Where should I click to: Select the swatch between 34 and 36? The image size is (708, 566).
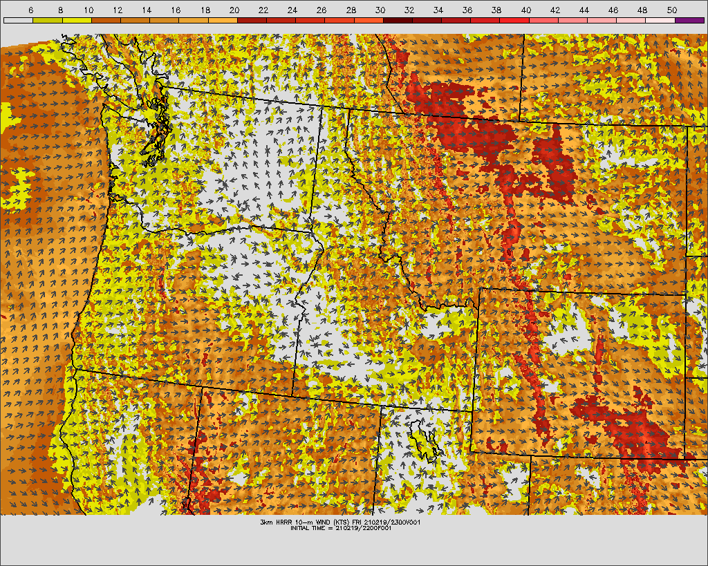[456, 20]
